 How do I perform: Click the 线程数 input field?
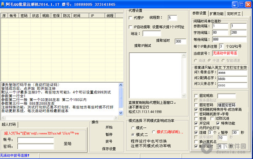(x=172, y=18)
